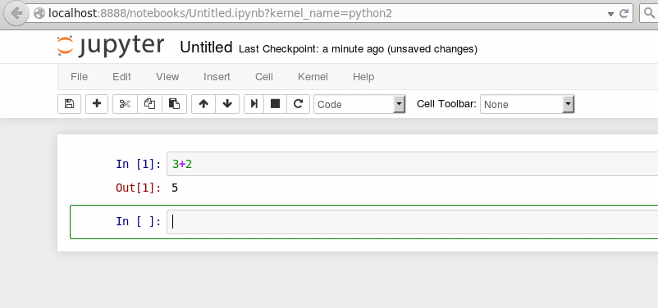Screen dimensions: 658x308
Task: Open the cell type Code dropdown
Action: tap(359, 104)
